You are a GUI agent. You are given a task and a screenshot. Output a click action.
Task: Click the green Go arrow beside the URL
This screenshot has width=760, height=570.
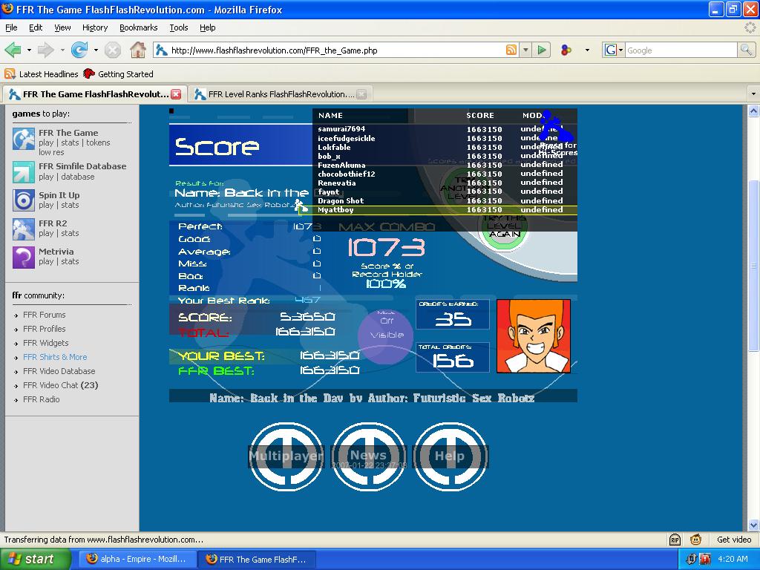click(x=542, y=50)
